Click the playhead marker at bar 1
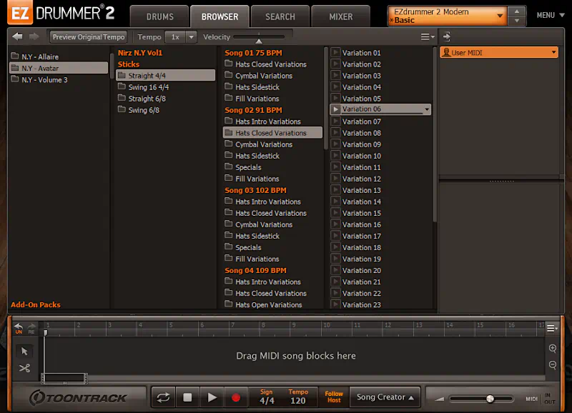The width and height of the screenshot is (572, 413). tap(45, 332)
